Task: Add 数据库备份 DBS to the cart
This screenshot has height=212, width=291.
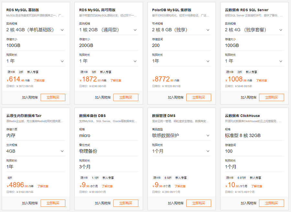Action: (x=103, y=203)
